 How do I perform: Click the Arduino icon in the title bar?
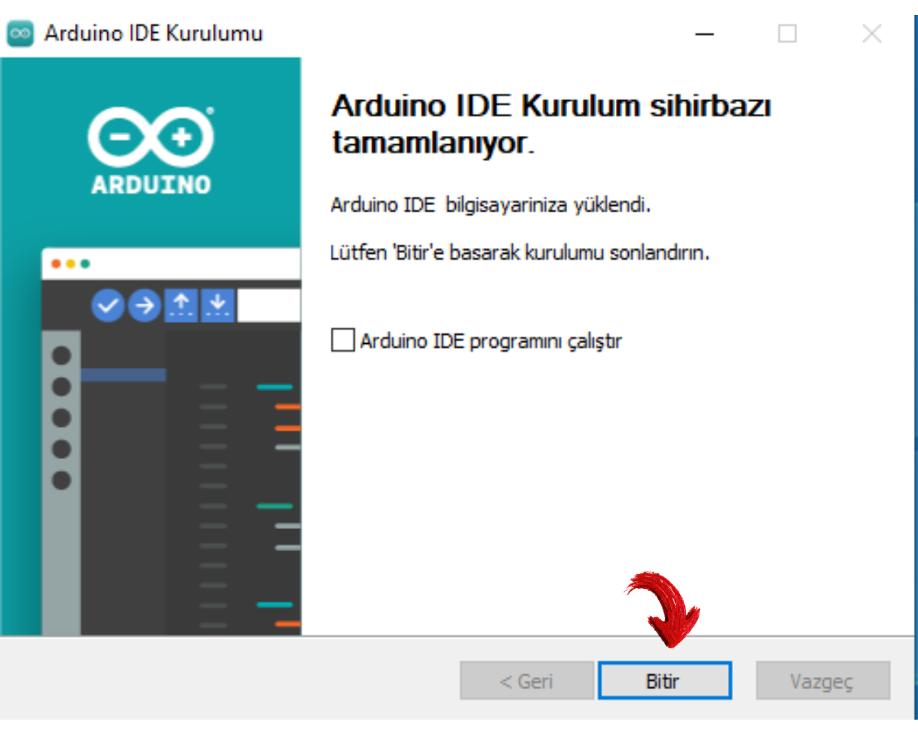[x=20, y=34]
